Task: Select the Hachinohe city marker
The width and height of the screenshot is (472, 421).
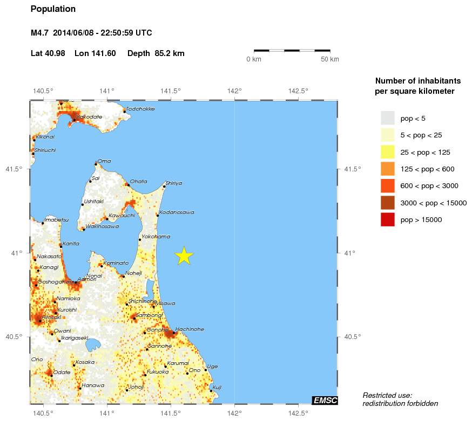Action: pyautogui.click(x=173, y=333)
